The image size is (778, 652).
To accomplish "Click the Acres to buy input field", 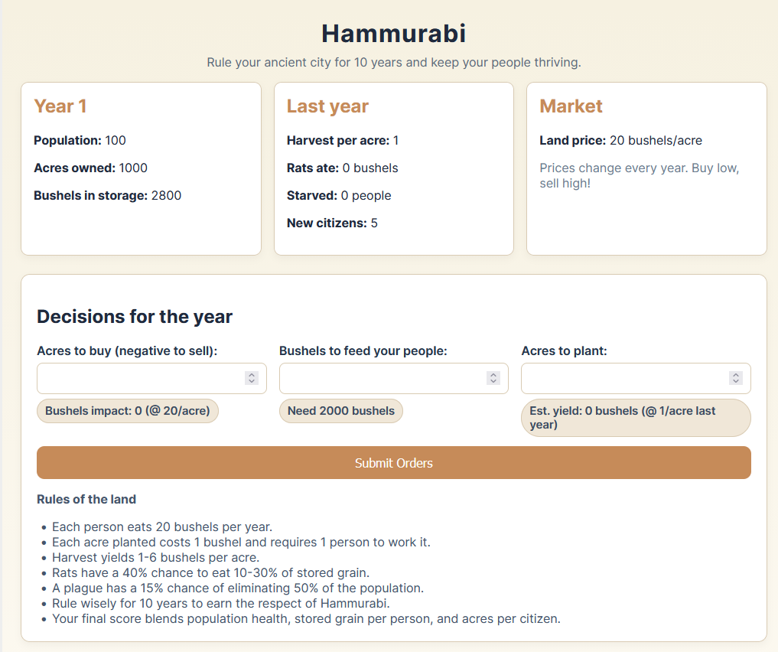I will [138, 378].
